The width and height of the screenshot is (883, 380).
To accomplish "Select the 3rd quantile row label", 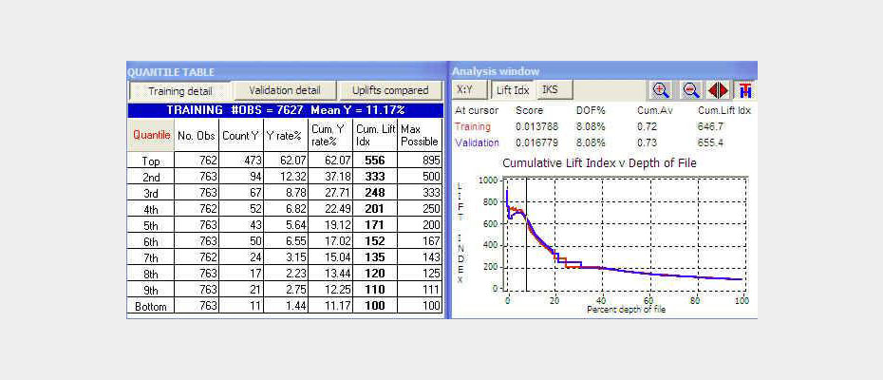I will 151,194.
